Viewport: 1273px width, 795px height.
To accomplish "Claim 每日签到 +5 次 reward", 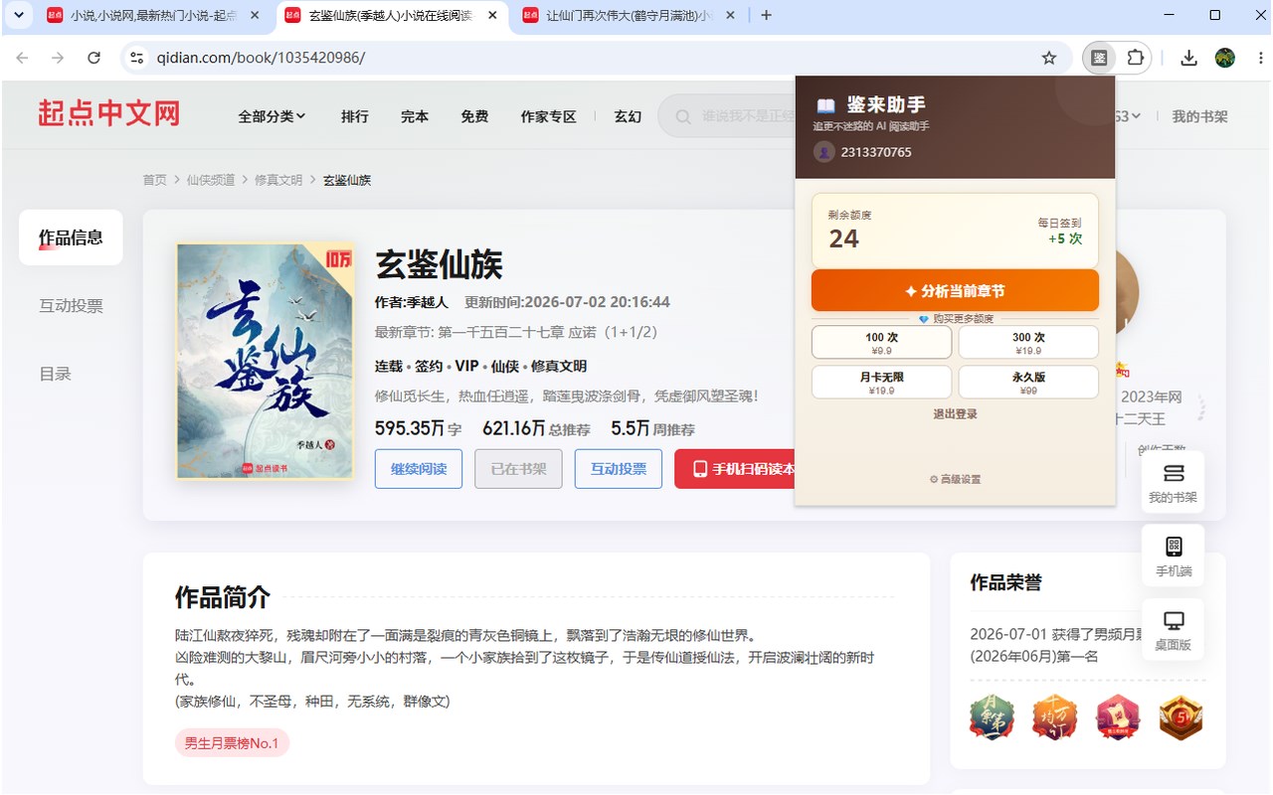I will click(1059, 232).
